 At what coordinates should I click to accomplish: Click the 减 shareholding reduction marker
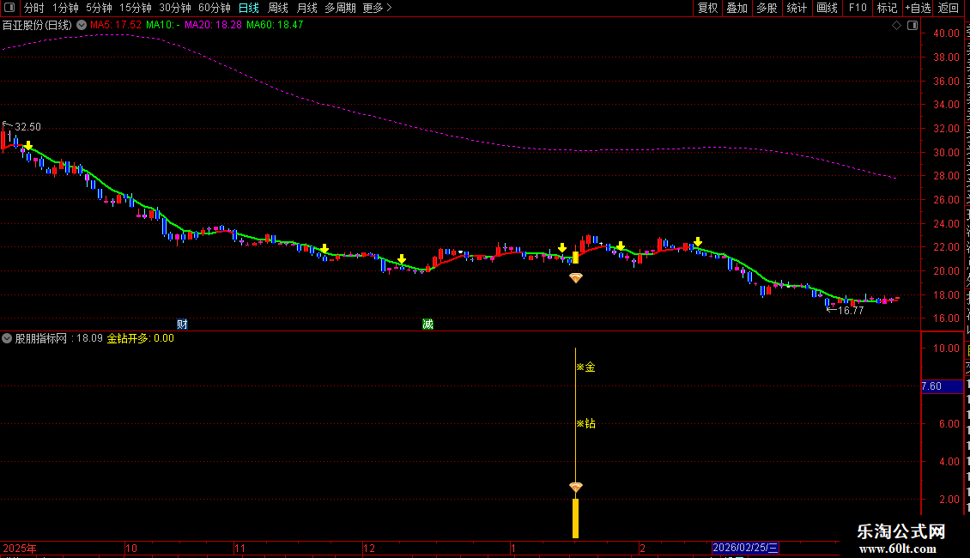(x=427, y=324)
